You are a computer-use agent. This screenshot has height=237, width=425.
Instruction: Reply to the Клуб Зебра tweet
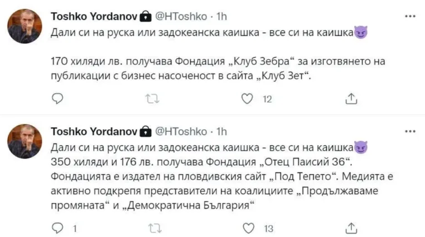tap(57, 98)
